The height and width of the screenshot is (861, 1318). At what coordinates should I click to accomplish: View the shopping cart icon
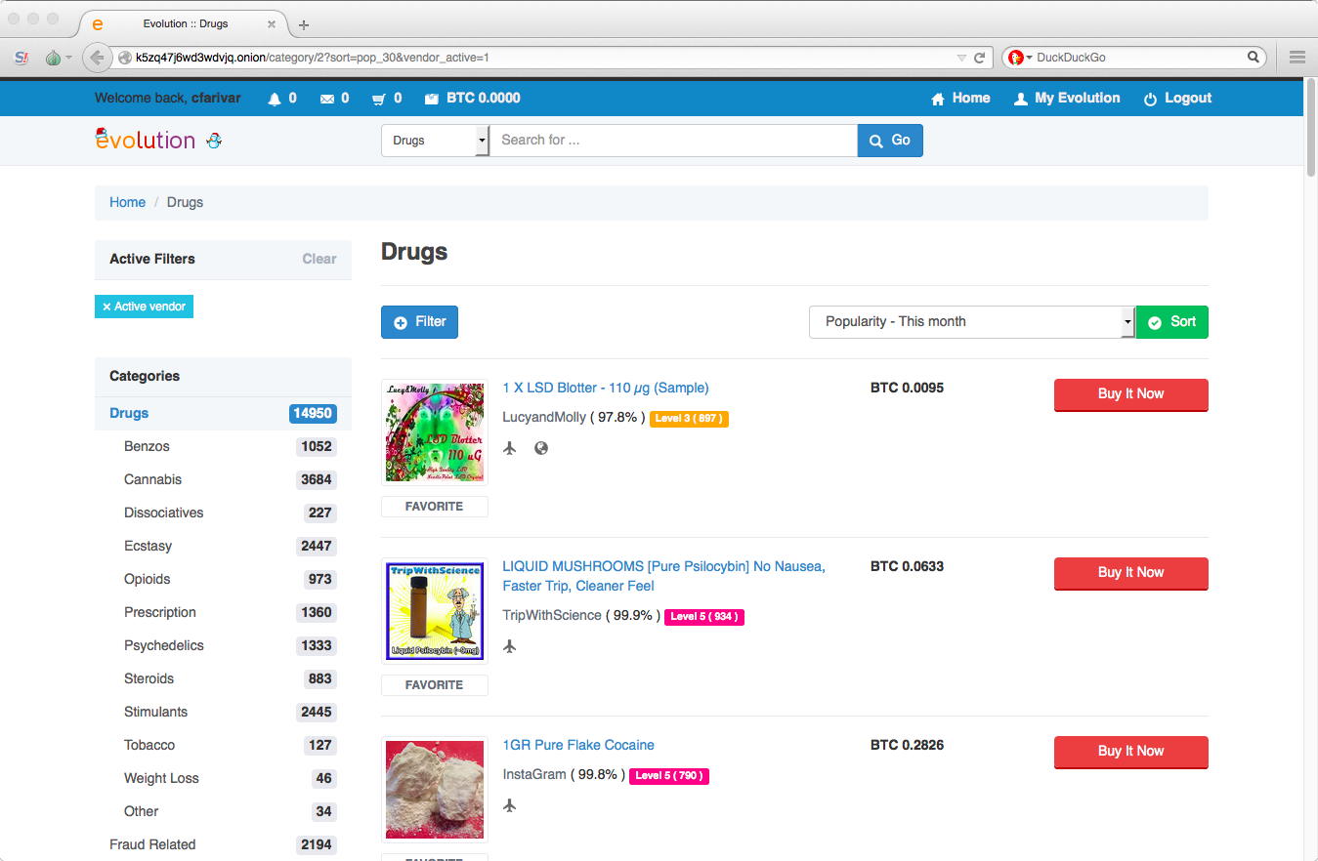(379, 99)
